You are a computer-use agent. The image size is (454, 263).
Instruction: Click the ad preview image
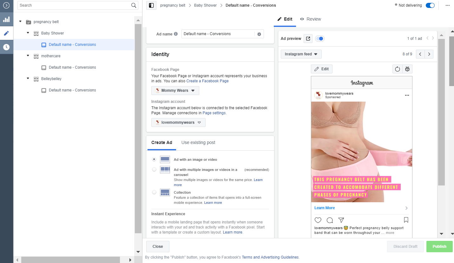[362, 152]
